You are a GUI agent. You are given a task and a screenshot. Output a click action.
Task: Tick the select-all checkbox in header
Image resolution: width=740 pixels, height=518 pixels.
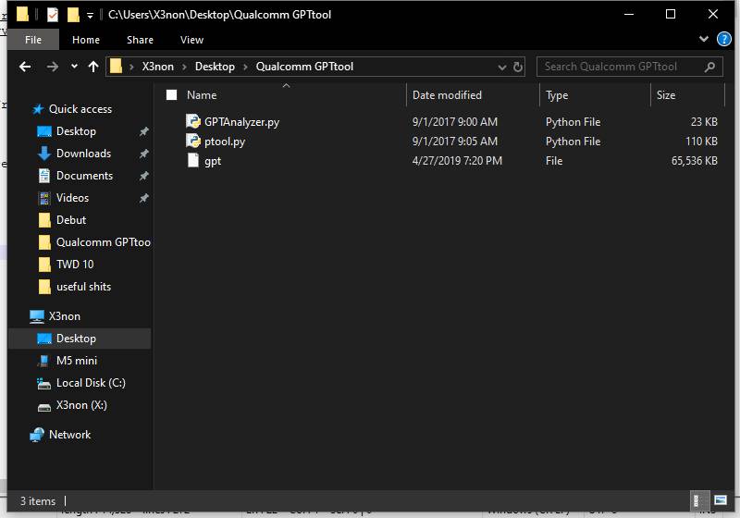[x=171, y=95]
